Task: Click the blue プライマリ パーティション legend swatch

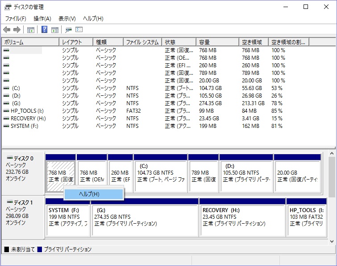Action: [40, 250]
